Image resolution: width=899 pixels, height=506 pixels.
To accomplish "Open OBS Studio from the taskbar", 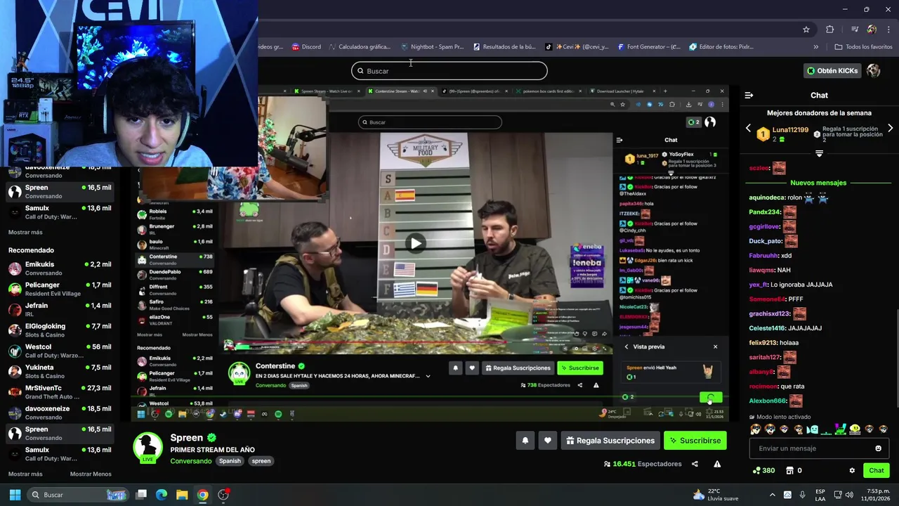I will point(223,495).
